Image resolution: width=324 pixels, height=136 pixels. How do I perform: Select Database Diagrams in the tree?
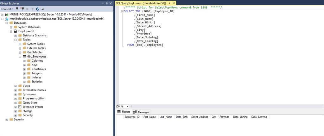tap(35, 35)
